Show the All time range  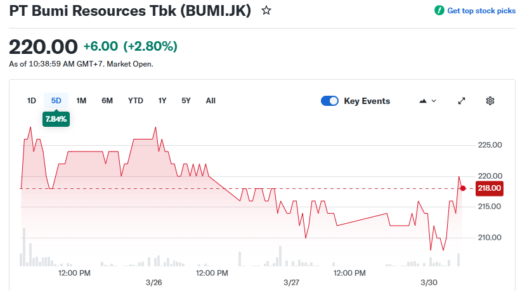pyautogui.click(x=211, y=101)
